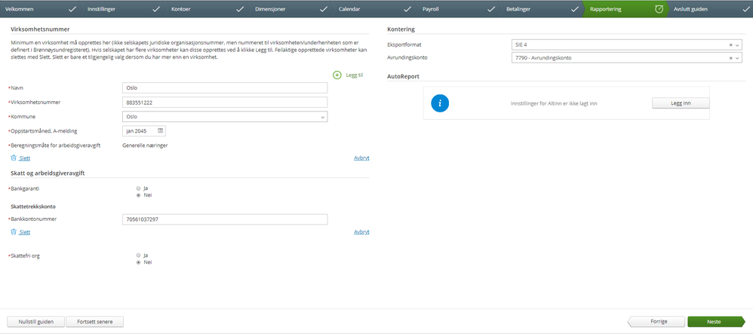Go to the Avslutt guiden step
This screenshot has width=753, height=334.
point(710,9)
